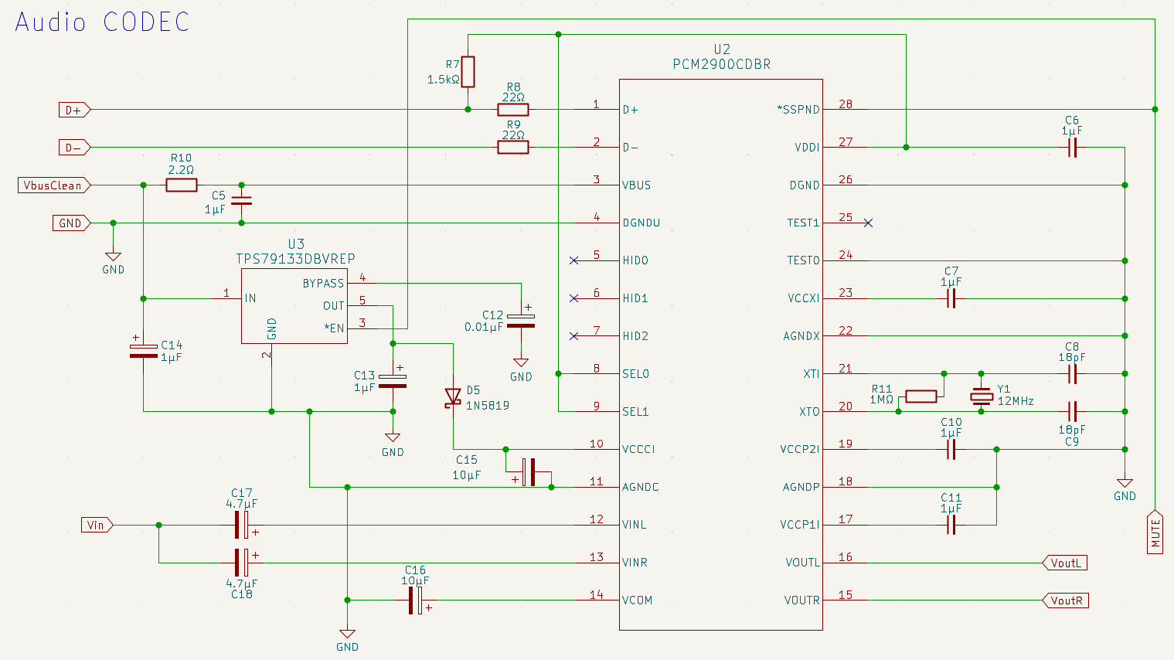Select the R9 22Ω resistor symbol

[x=513, y=147]
